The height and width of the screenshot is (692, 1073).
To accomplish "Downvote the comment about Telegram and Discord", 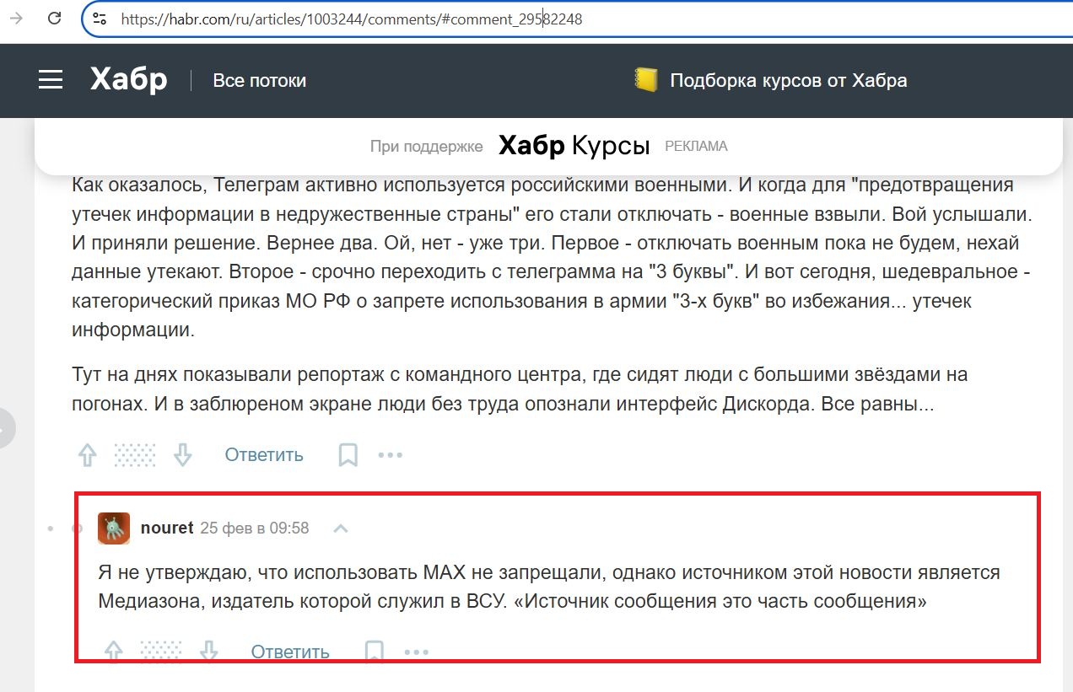I will coord(183,456).
